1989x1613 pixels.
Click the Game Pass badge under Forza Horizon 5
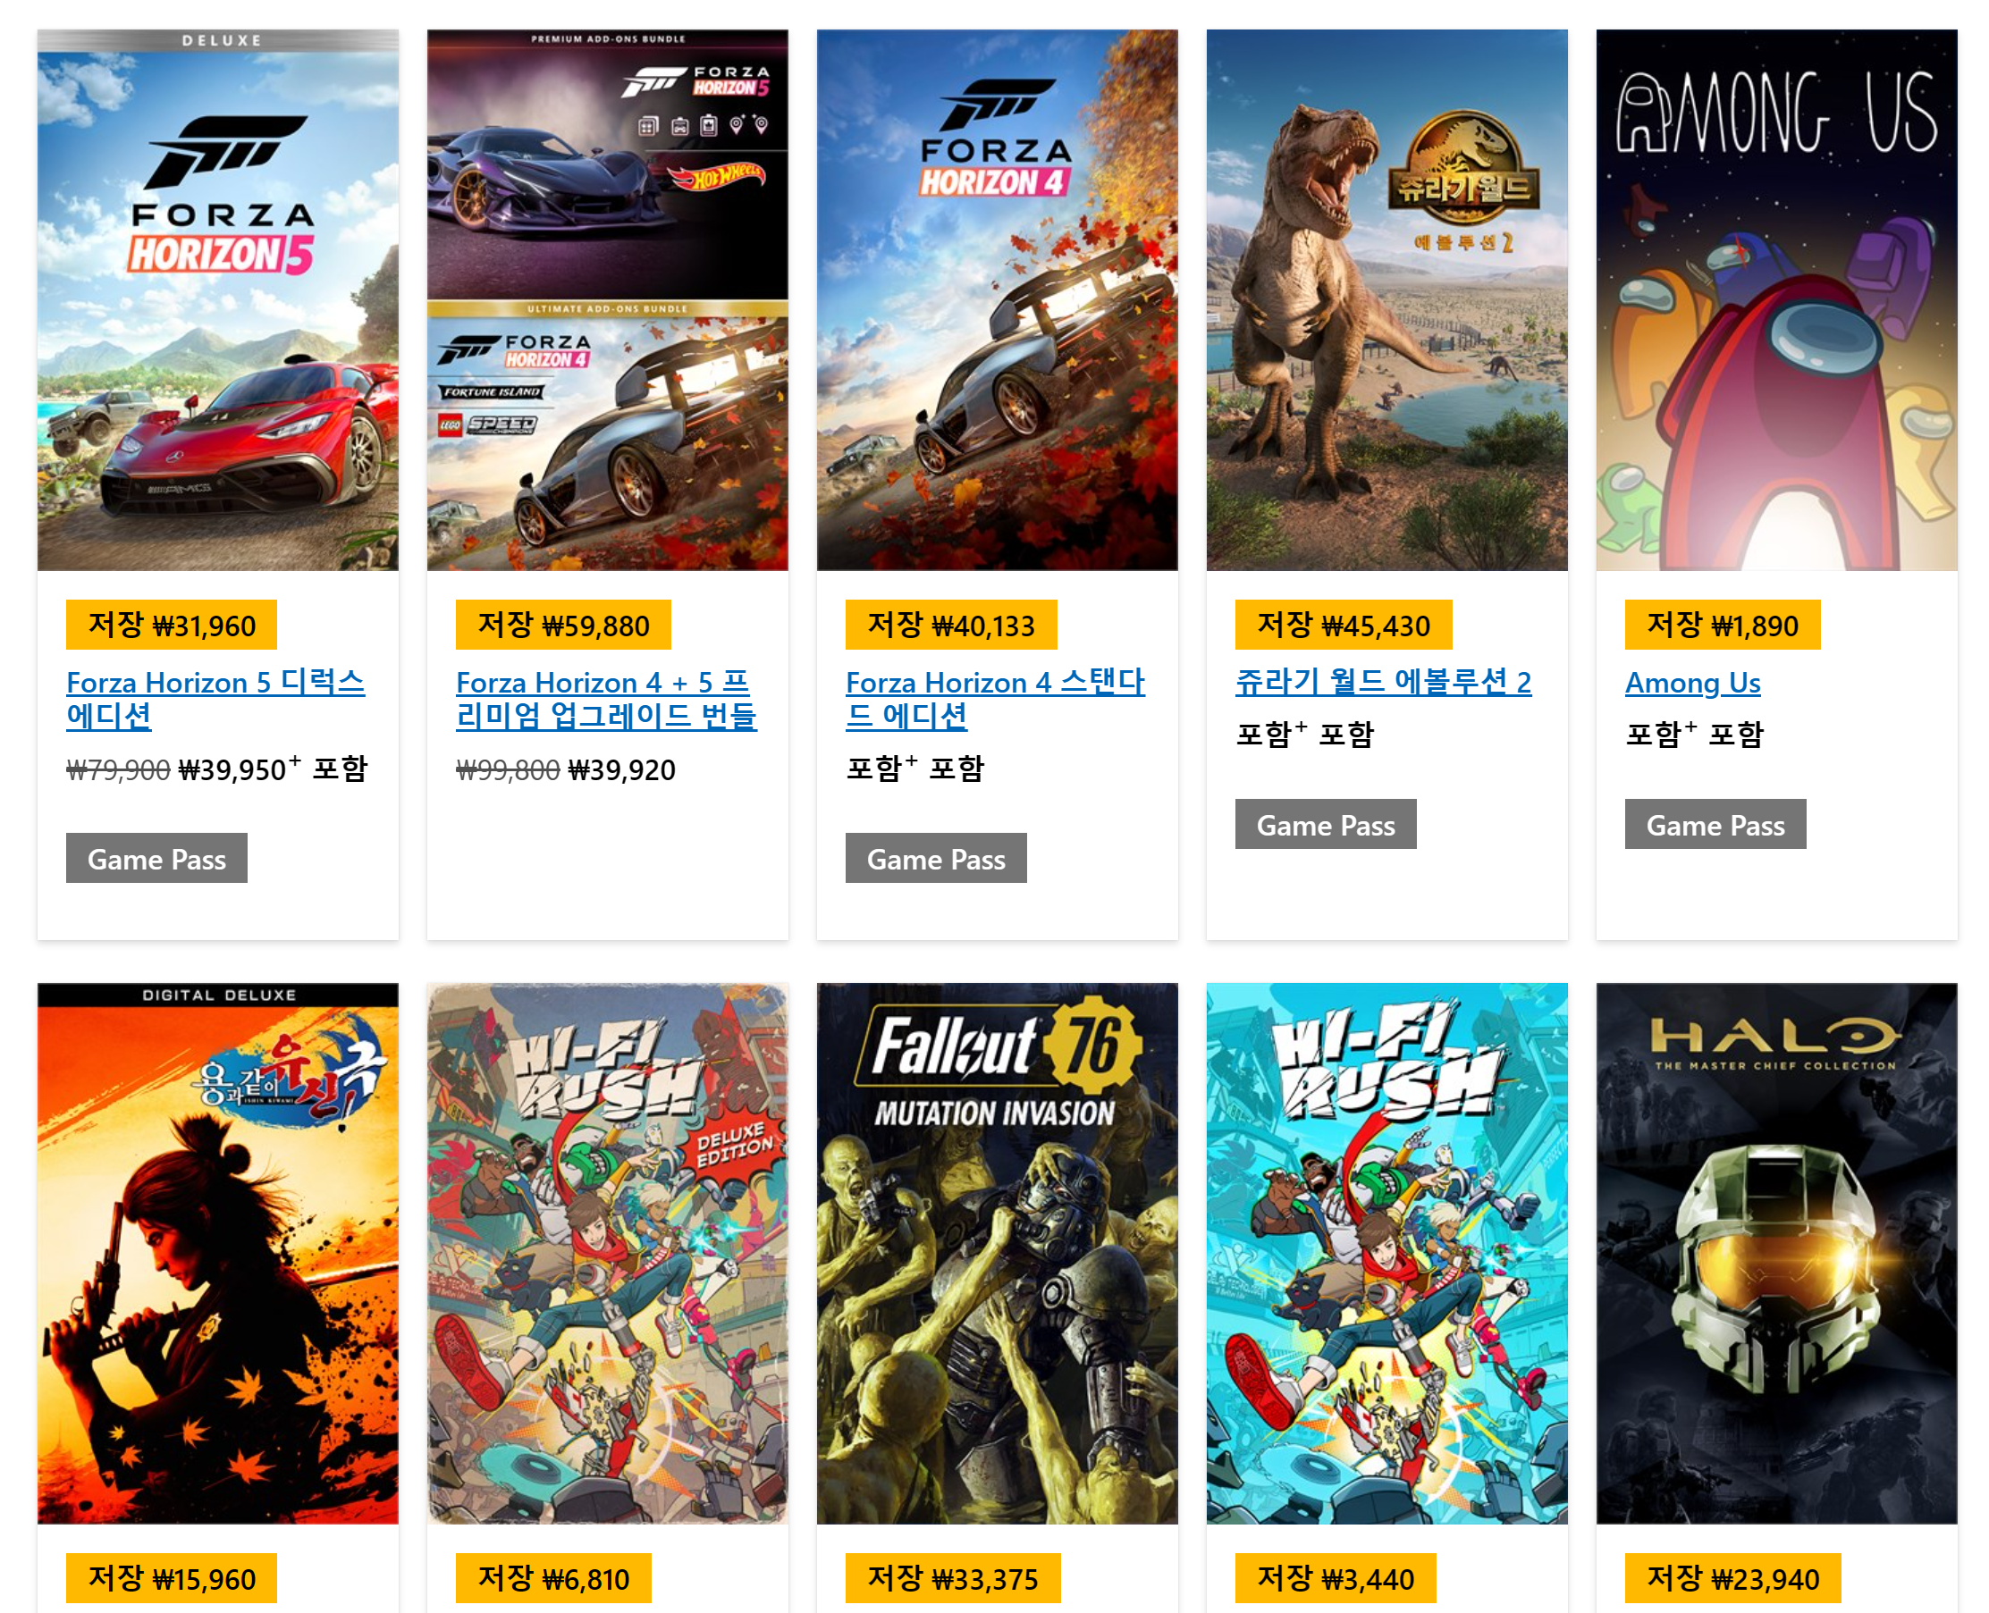tap(156, 858)
